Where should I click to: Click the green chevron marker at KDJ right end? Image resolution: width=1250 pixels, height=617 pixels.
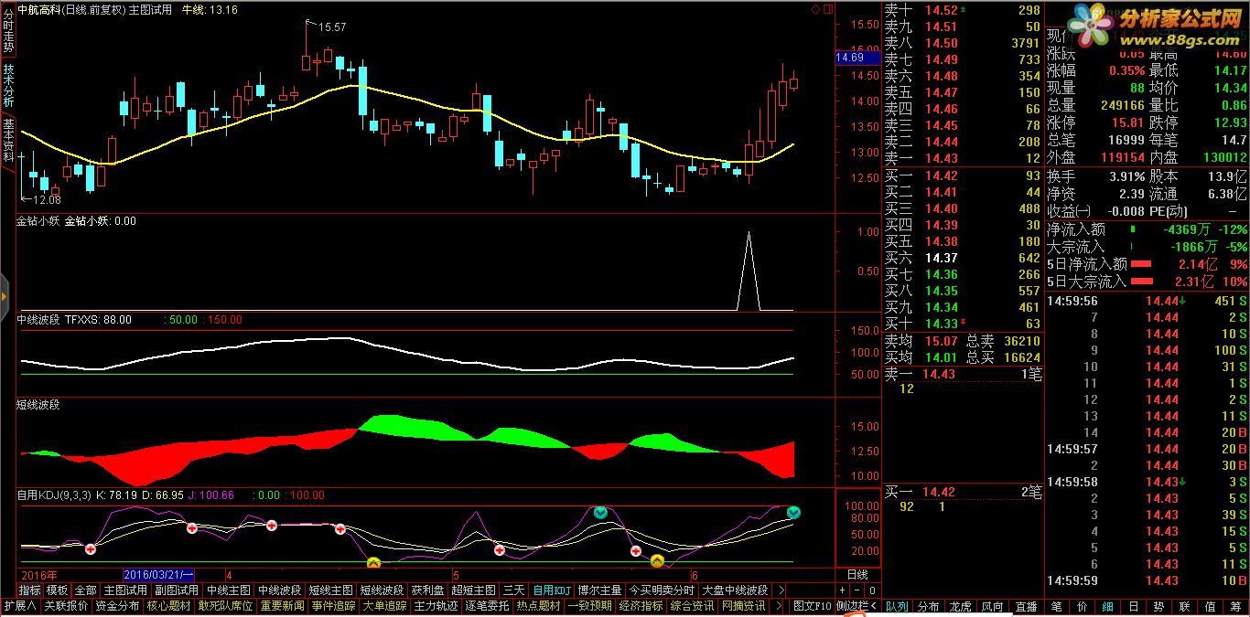[x=793, y=513]
